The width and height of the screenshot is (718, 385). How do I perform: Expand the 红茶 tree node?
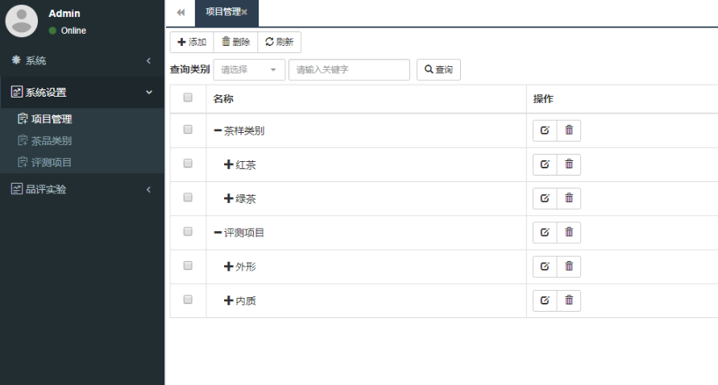[229, 164]
